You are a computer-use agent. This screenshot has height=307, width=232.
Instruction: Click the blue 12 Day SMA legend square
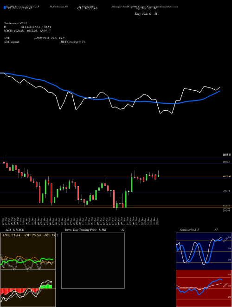click(5, 7)
